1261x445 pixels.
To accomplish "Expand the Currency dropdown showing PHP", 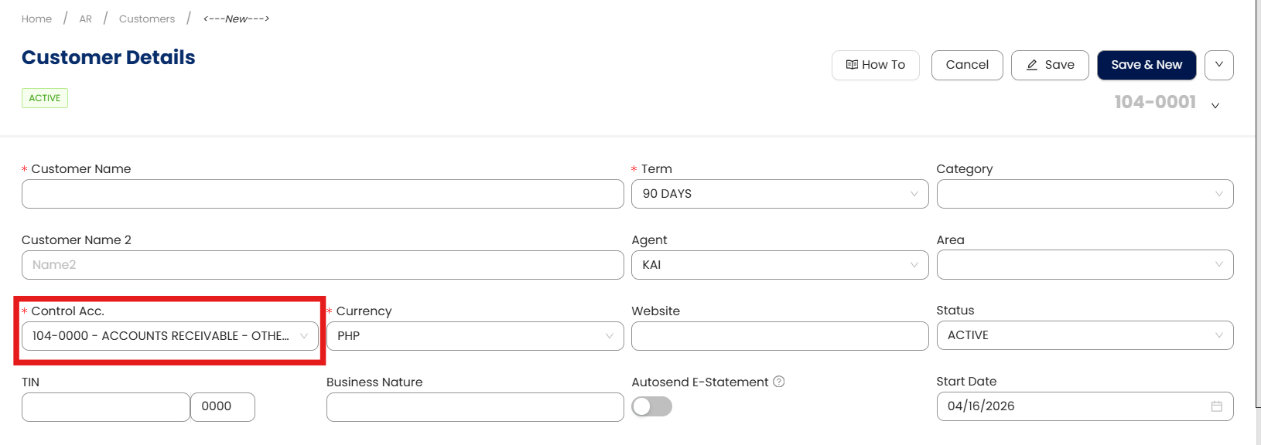I will point(474,336).
